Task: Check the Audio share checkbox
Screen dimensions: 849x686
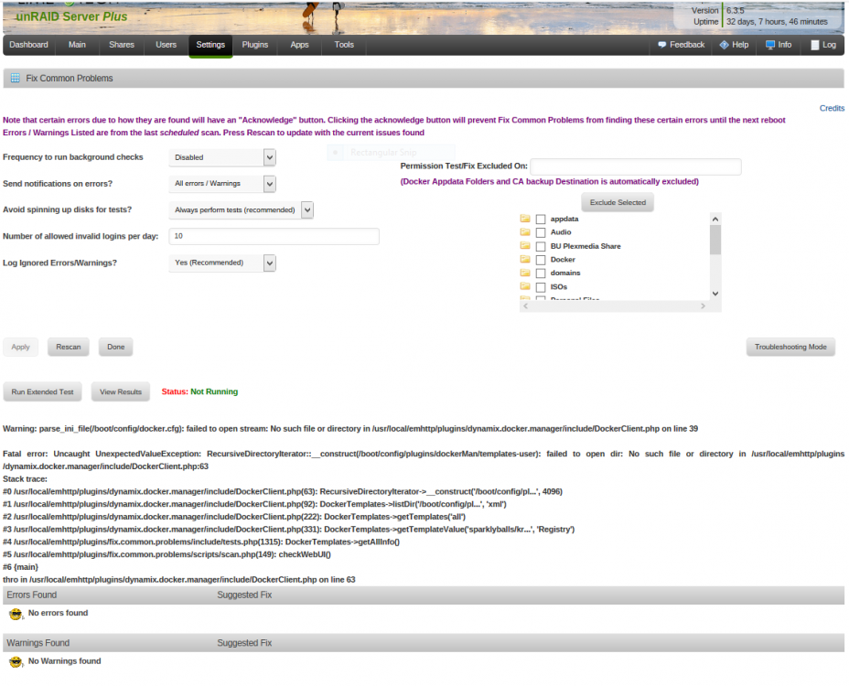Action: (541, 233)
